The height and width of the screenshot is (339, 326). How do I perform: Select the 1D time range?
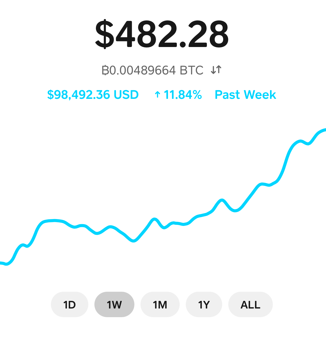click(69, 304)
